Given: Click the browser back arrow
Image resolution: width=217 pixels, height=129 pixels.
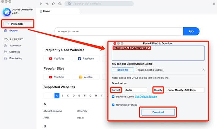Looking at the screenshot, I should [x=41, y=4].
